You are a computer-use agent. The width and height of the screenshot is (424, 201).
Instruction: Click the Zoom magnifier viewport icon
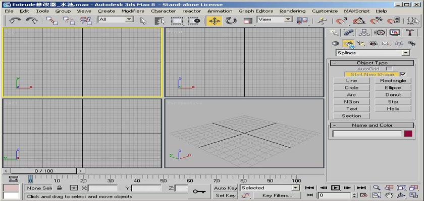tap(377, 188)
